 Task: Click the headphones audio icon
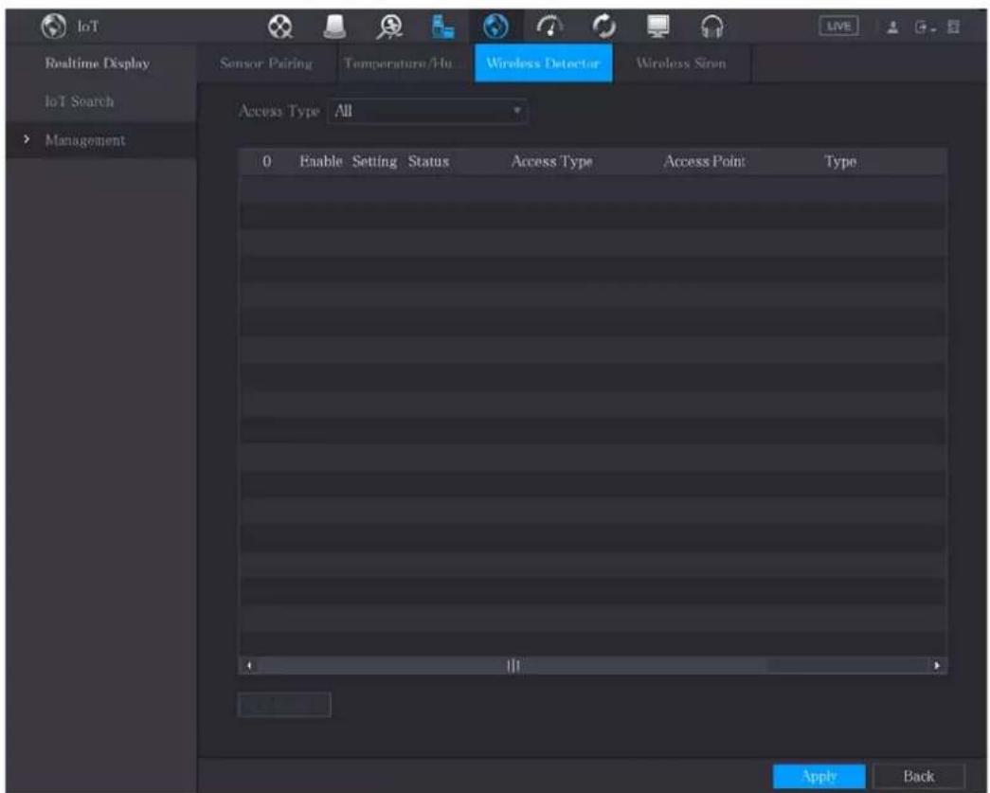coord(712,27)
